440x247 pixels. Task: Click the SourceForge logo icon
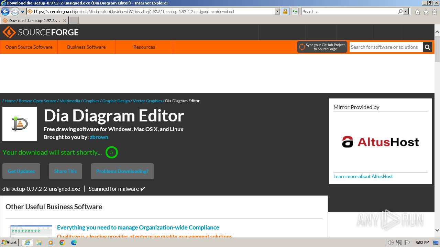pos(9,32)
